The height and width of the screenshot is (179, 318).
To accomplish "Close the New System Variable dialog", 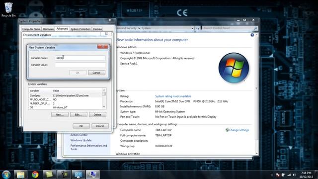I will click(103, 47).
